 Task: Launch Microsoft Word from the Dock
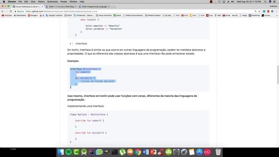click(x=146, y=152)
